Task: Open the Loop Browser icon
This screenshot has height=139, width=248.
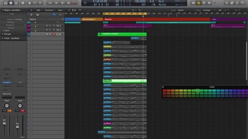Action: click(237, 3)
